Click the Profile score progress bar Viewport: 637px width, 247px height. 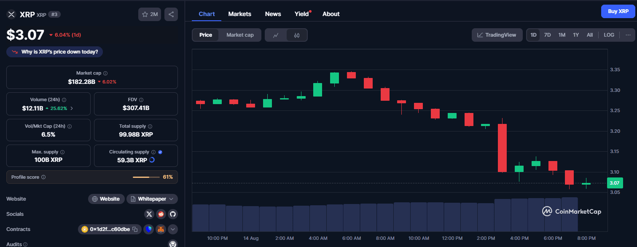point(146,177)
